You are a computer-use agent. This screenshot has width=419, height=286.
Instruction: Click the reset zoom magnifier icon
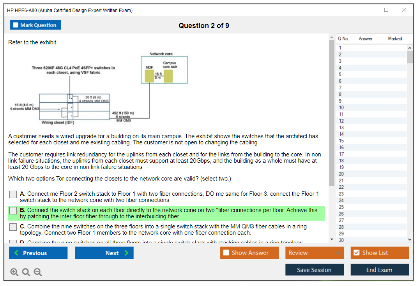pyautogui.click(x=26, y=272)
